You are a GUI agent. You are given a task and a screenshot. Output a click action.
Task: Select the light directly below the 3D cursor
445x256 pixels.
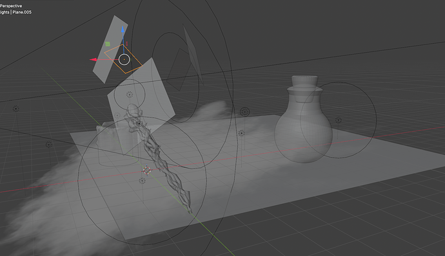(x=142, y=181)
